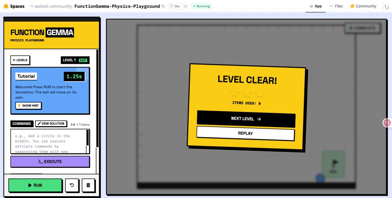Go to NEXT LEVEL
The width and height of the screenshot is (392, 198).
[x=246, y=119]
